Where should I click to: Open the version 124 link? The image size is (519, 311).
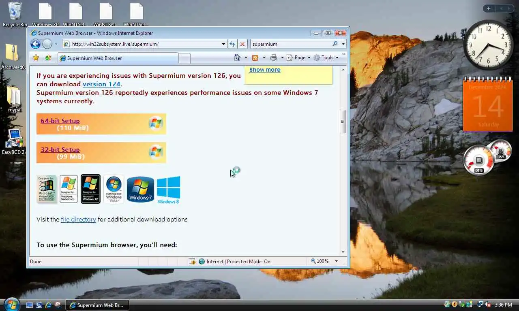click(101, 84)
